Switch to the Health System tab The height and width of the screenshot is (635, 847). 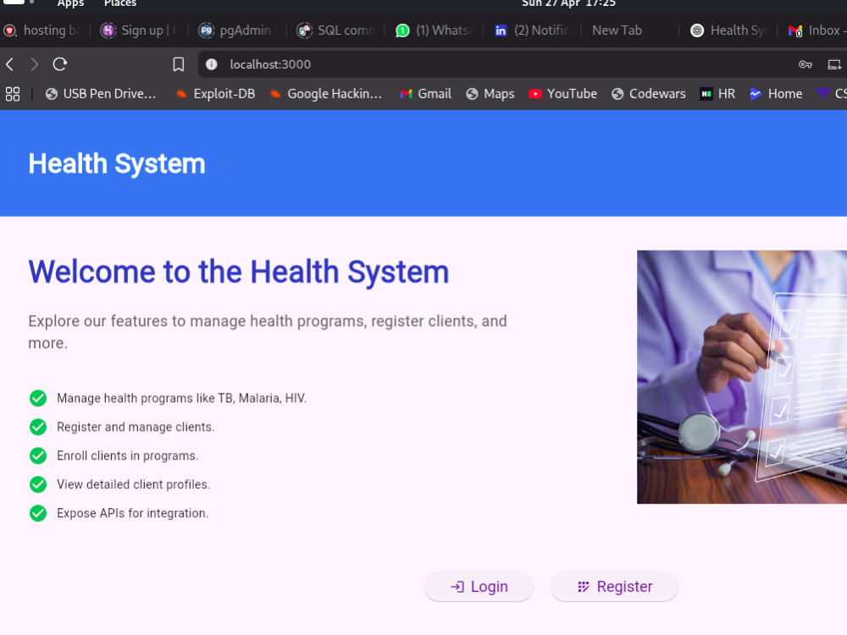(728, 30)
